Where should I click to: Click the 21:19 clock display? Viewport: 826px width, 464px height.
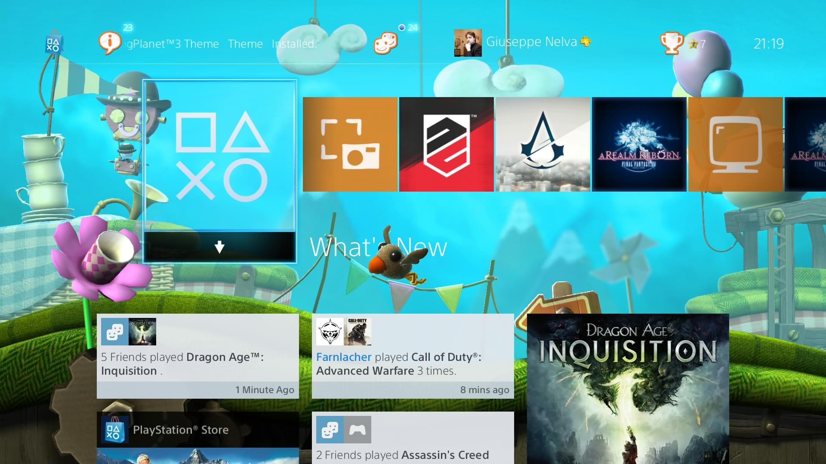768,44
